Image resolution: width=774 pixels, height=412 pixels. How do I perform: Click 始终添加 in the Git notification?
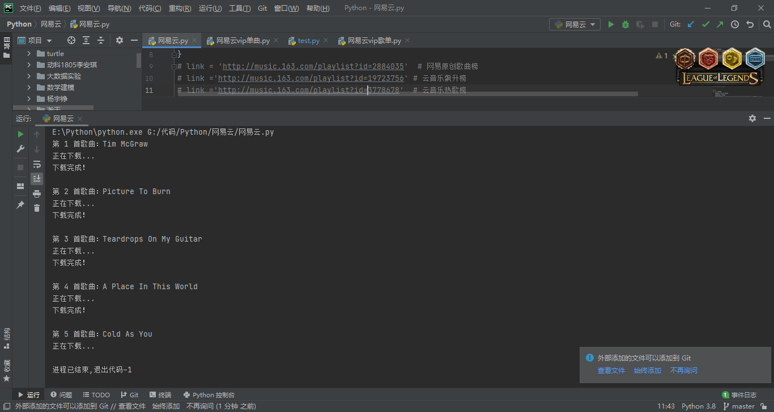coord(647,371)
